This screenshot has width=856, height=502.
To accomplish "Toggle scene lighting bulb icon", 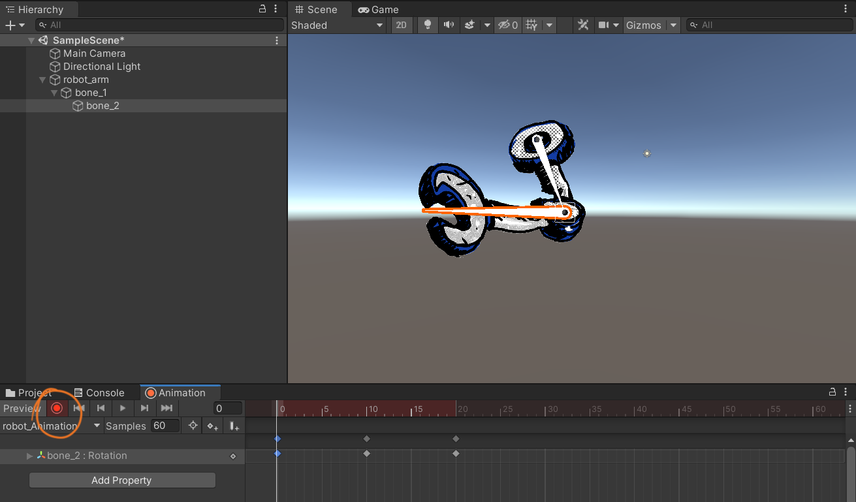I will pos(428,25).
